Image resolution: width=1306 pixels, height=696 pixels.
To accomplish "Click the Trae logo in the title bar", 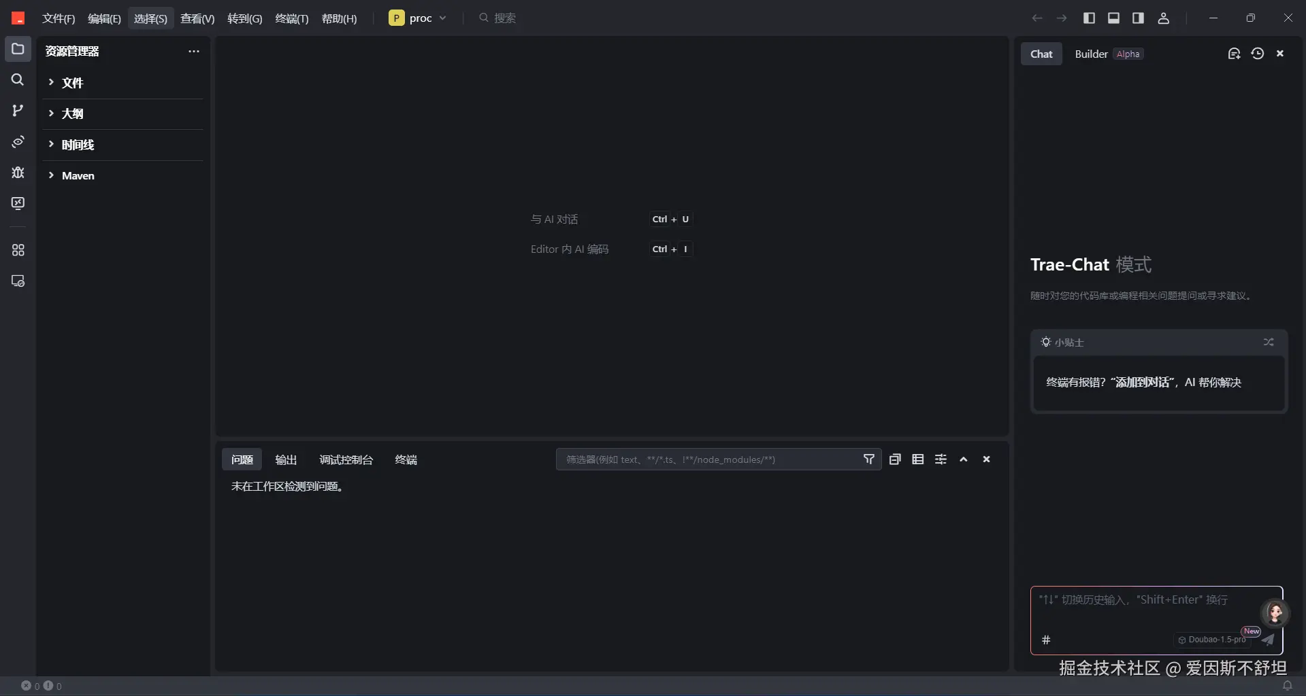I will click(x=18, y=18).
